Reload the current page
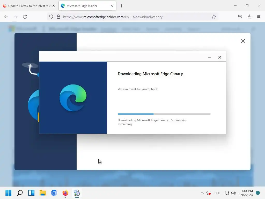Viewport: 265px width, 199px height. tap(25, 17)
